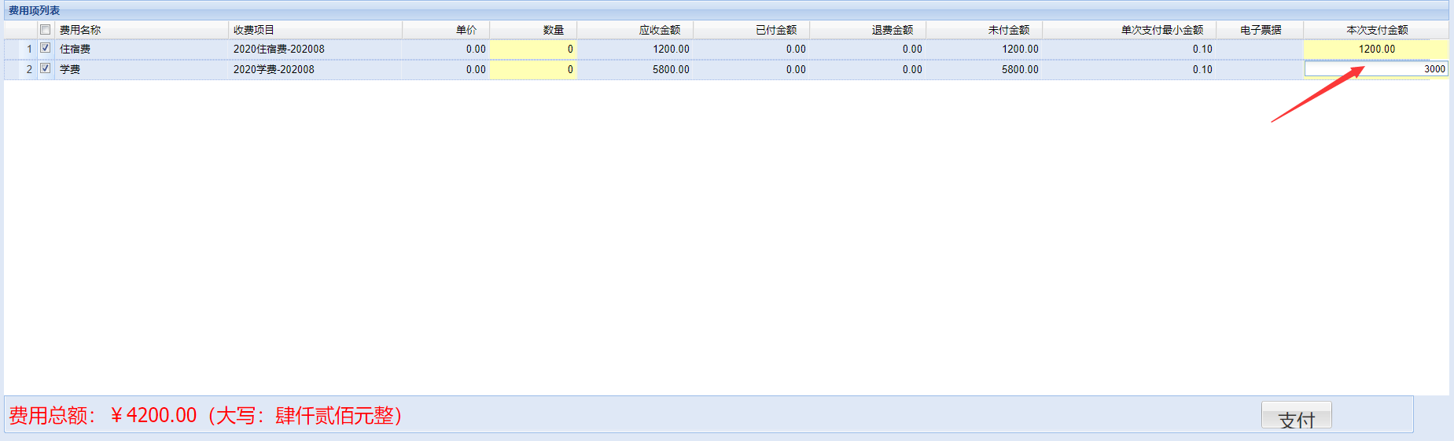Image resolution: width=1454 pixels, height=441 pixels.
Task: Sort by 收费项目 column header
Action: click(x=254, y=30)
